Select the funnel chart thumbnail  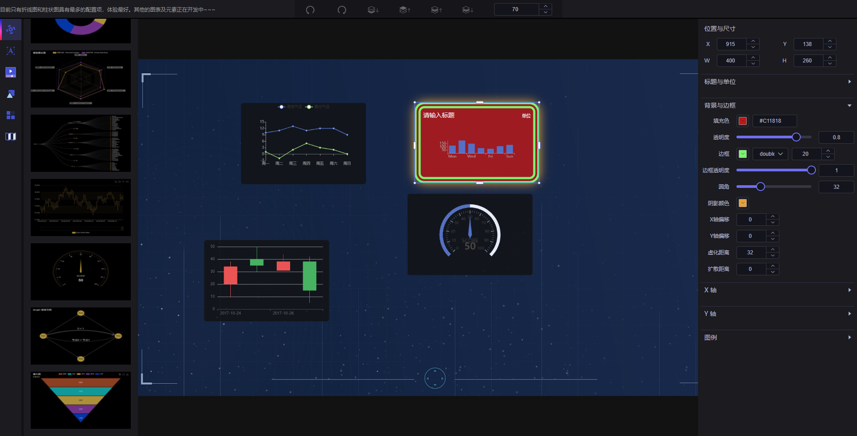[81, 400]
